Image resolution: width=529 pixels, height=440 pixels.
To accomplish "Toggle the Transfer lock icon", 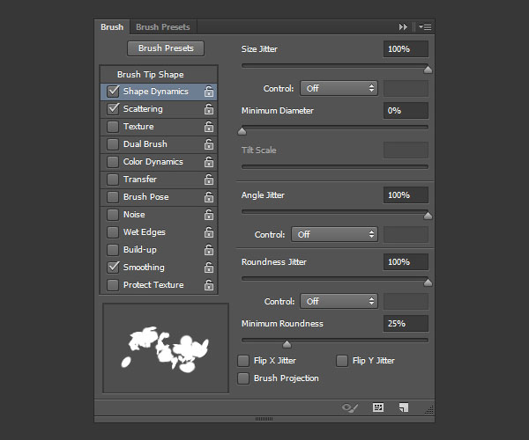I will point(209,180).
